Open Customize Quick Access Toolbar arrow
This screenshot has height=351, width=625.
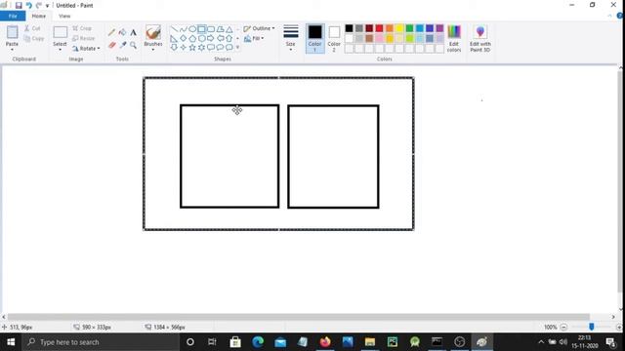[x=48, y=6]
